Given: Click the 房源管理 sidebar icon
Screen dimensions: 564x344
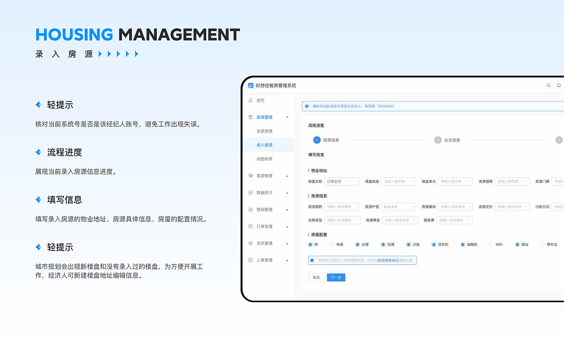Looking at the screenshot, I should [251, 117].
